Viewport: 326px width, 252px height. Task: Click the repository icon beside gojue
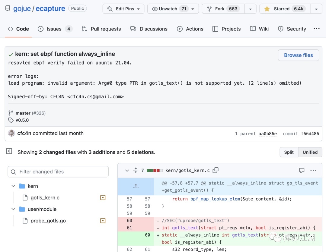(8, 8)
